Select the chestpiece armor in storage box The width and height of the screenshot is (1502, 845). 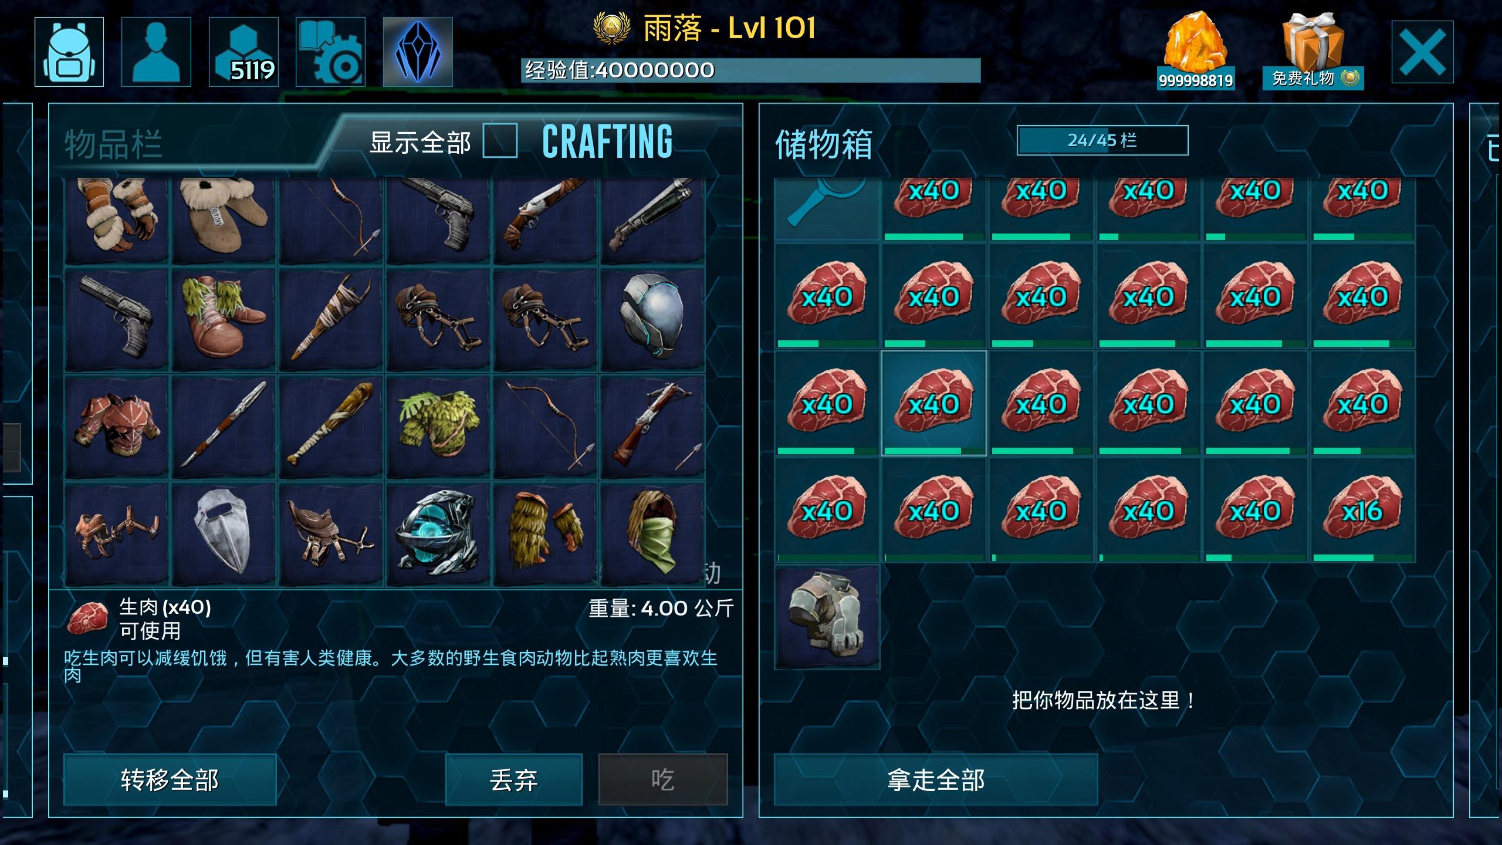click(827, 617)
